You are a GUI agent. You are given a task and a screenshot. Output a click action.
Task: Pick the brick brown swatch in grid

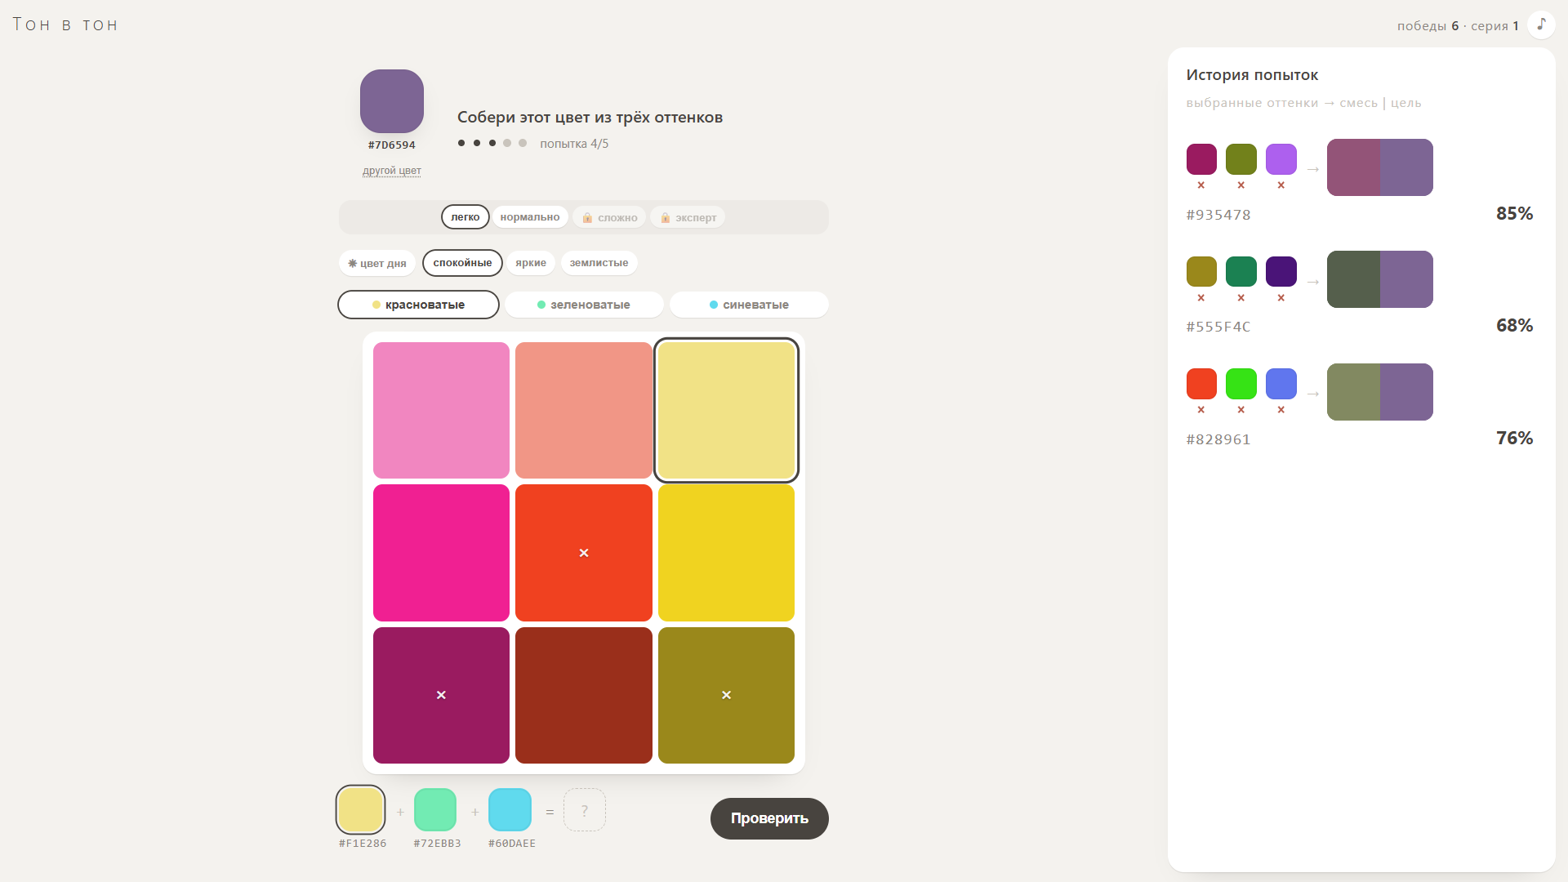(584, 695)
